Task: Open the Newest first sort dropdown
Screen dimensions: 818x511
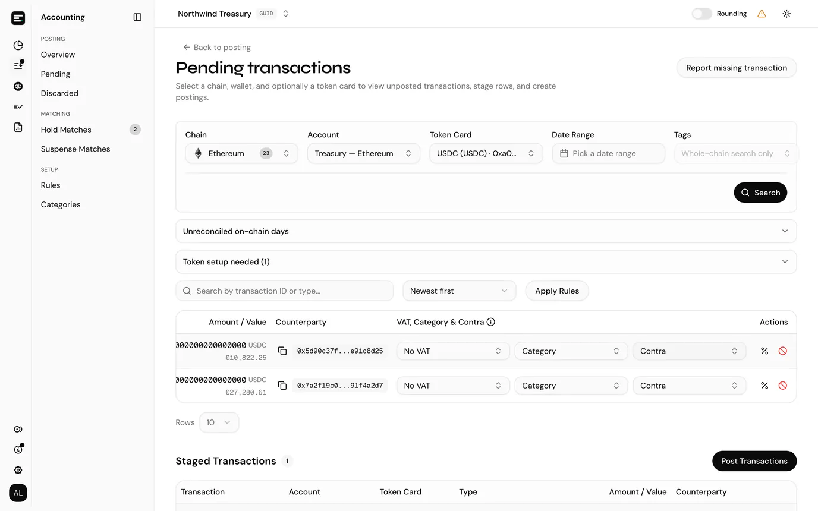Action: pos(459,291)
